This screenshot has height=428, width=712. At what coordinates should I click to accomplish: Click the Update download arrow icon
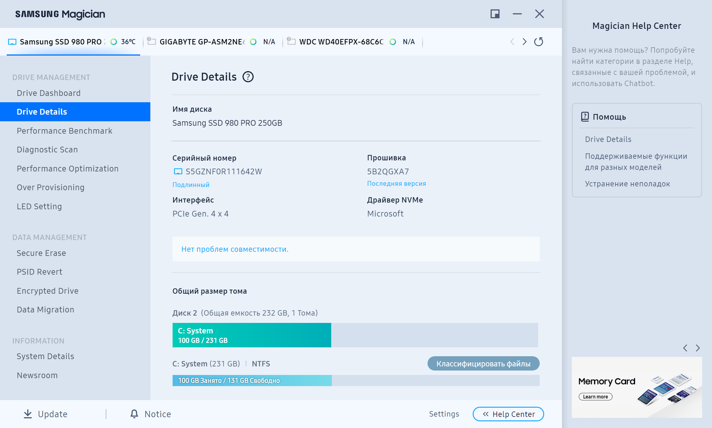28,414
